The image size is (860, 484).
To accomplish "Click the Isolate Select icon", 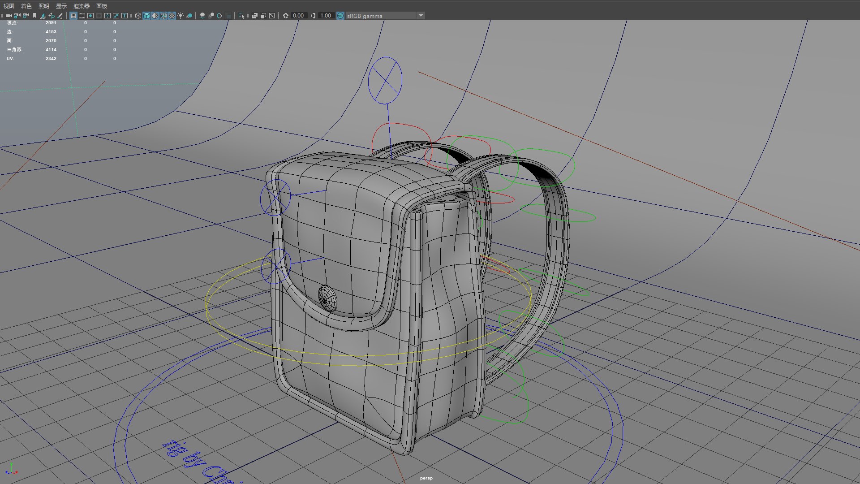I will (241, 16).
